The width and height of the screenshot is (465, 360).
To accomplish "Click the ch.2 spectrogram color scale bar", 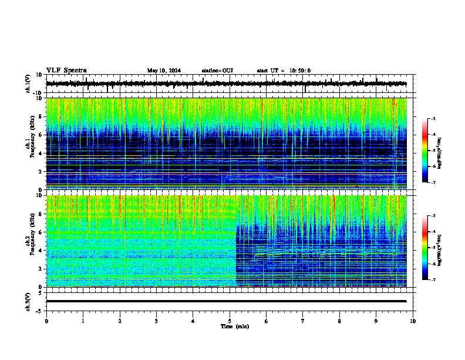I will pyautogui.click(x=425, y=248).
